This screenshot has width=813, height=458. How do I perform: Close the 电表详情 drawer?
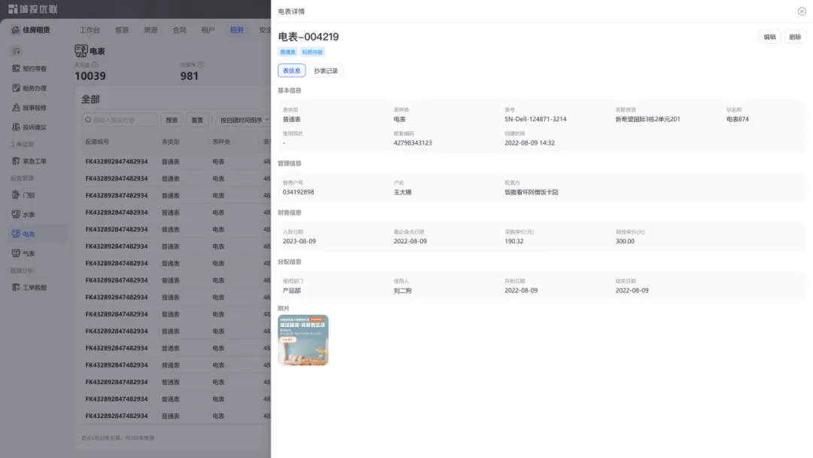pos(801,11)
